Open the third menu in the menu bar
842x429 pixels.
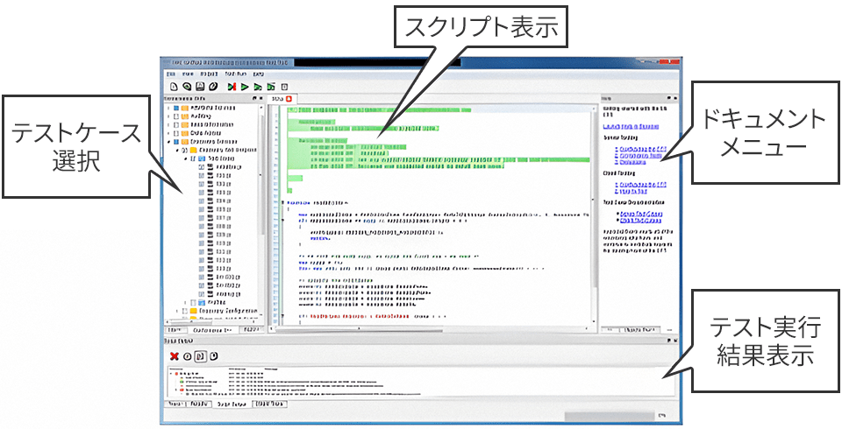[x=209, y=74]
